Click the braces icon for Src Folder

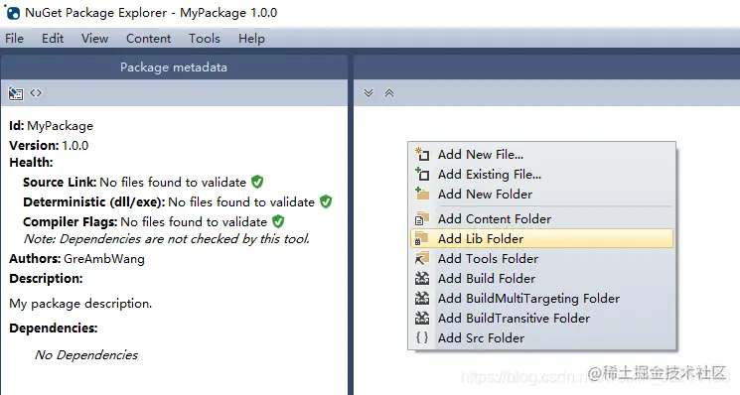pos(422,337)
